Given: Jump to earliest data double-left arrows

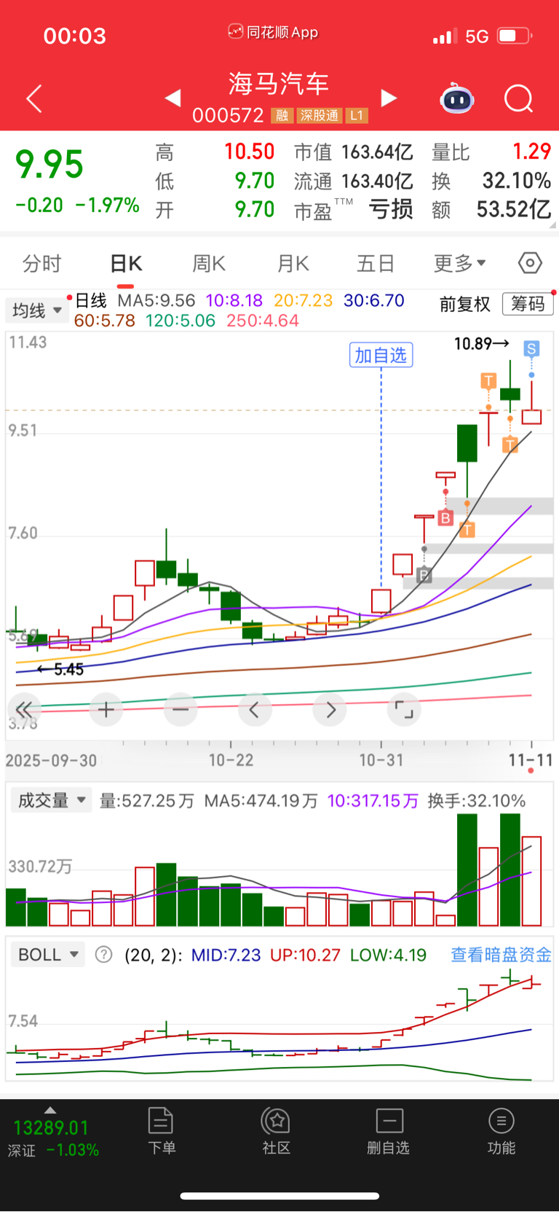Looking at the screenshot, I should pyautogui.click(x=24, y=709).
